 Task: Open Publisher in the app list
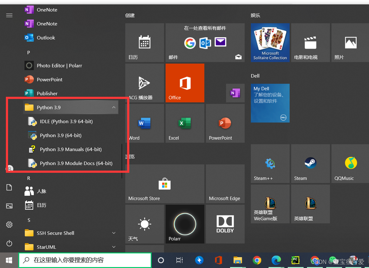(71, 93)
